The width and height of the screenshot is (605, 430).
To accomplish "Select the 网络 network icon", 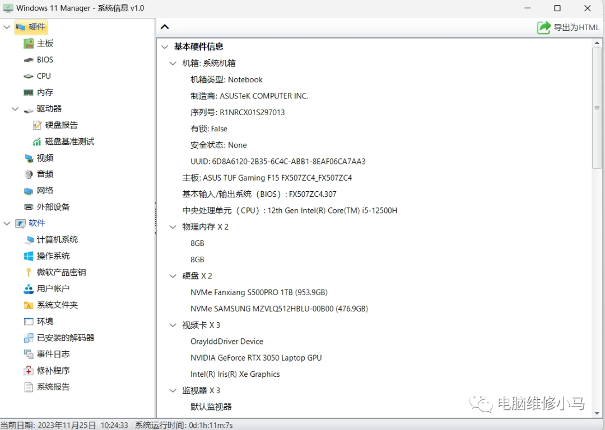I will (29, 191).
